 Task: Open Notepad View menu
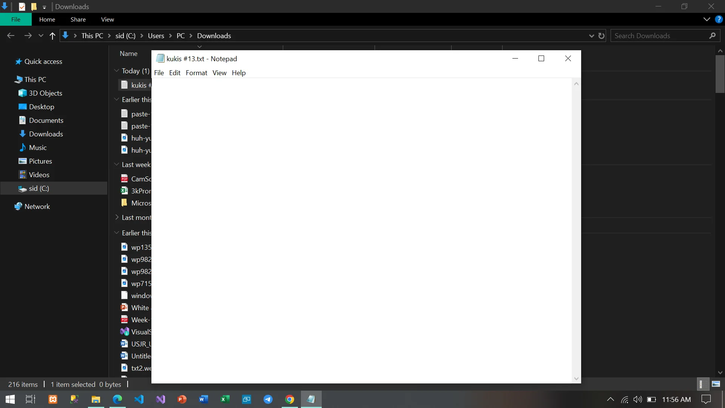click(219, 73)
